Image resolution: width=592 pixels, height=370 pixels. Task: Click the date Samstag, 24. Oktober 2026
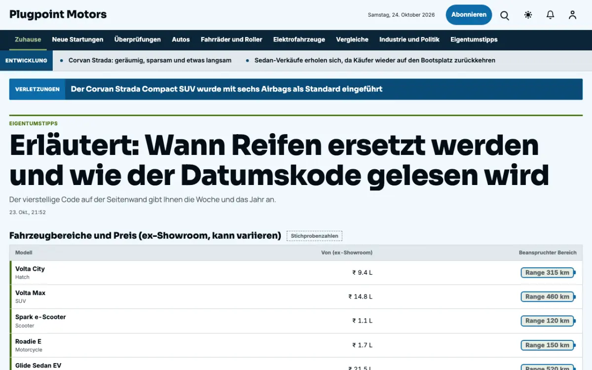pos(402,15)
